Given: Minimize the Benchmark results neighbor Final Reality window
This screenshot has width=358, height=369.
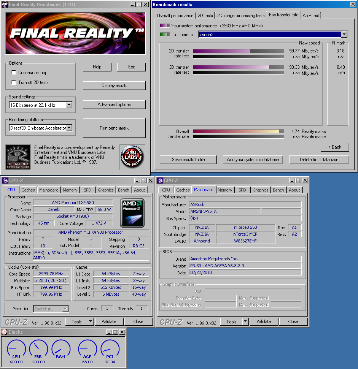Looking at the screenshot, I should click(x=133, y=5).
